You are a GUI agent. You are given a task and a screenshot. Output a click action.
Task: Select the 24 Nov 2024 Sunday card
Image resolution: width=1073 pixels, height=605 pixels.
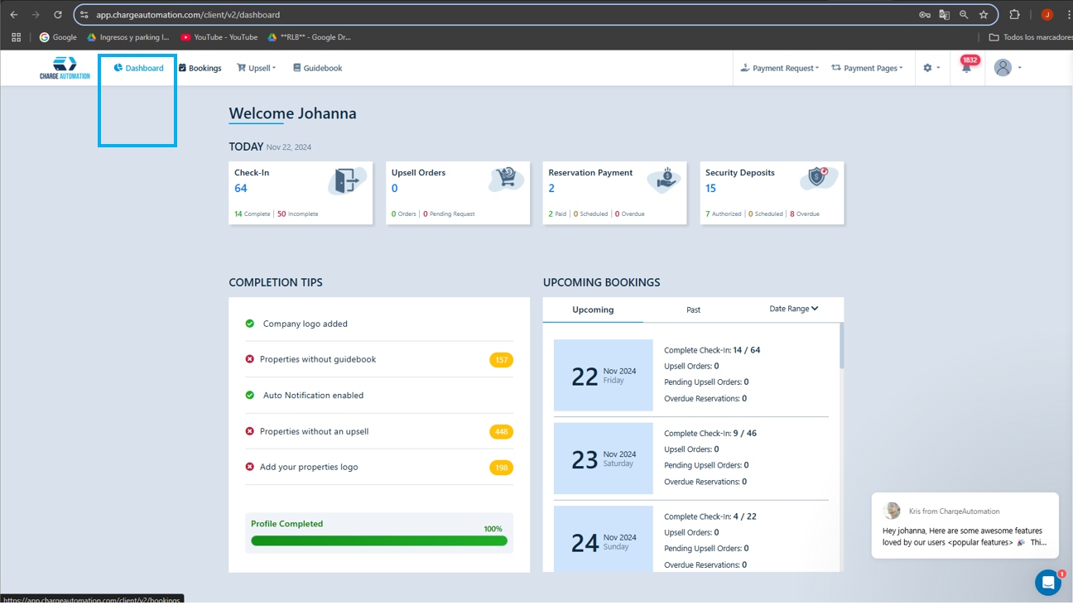(x=603, y=539)
